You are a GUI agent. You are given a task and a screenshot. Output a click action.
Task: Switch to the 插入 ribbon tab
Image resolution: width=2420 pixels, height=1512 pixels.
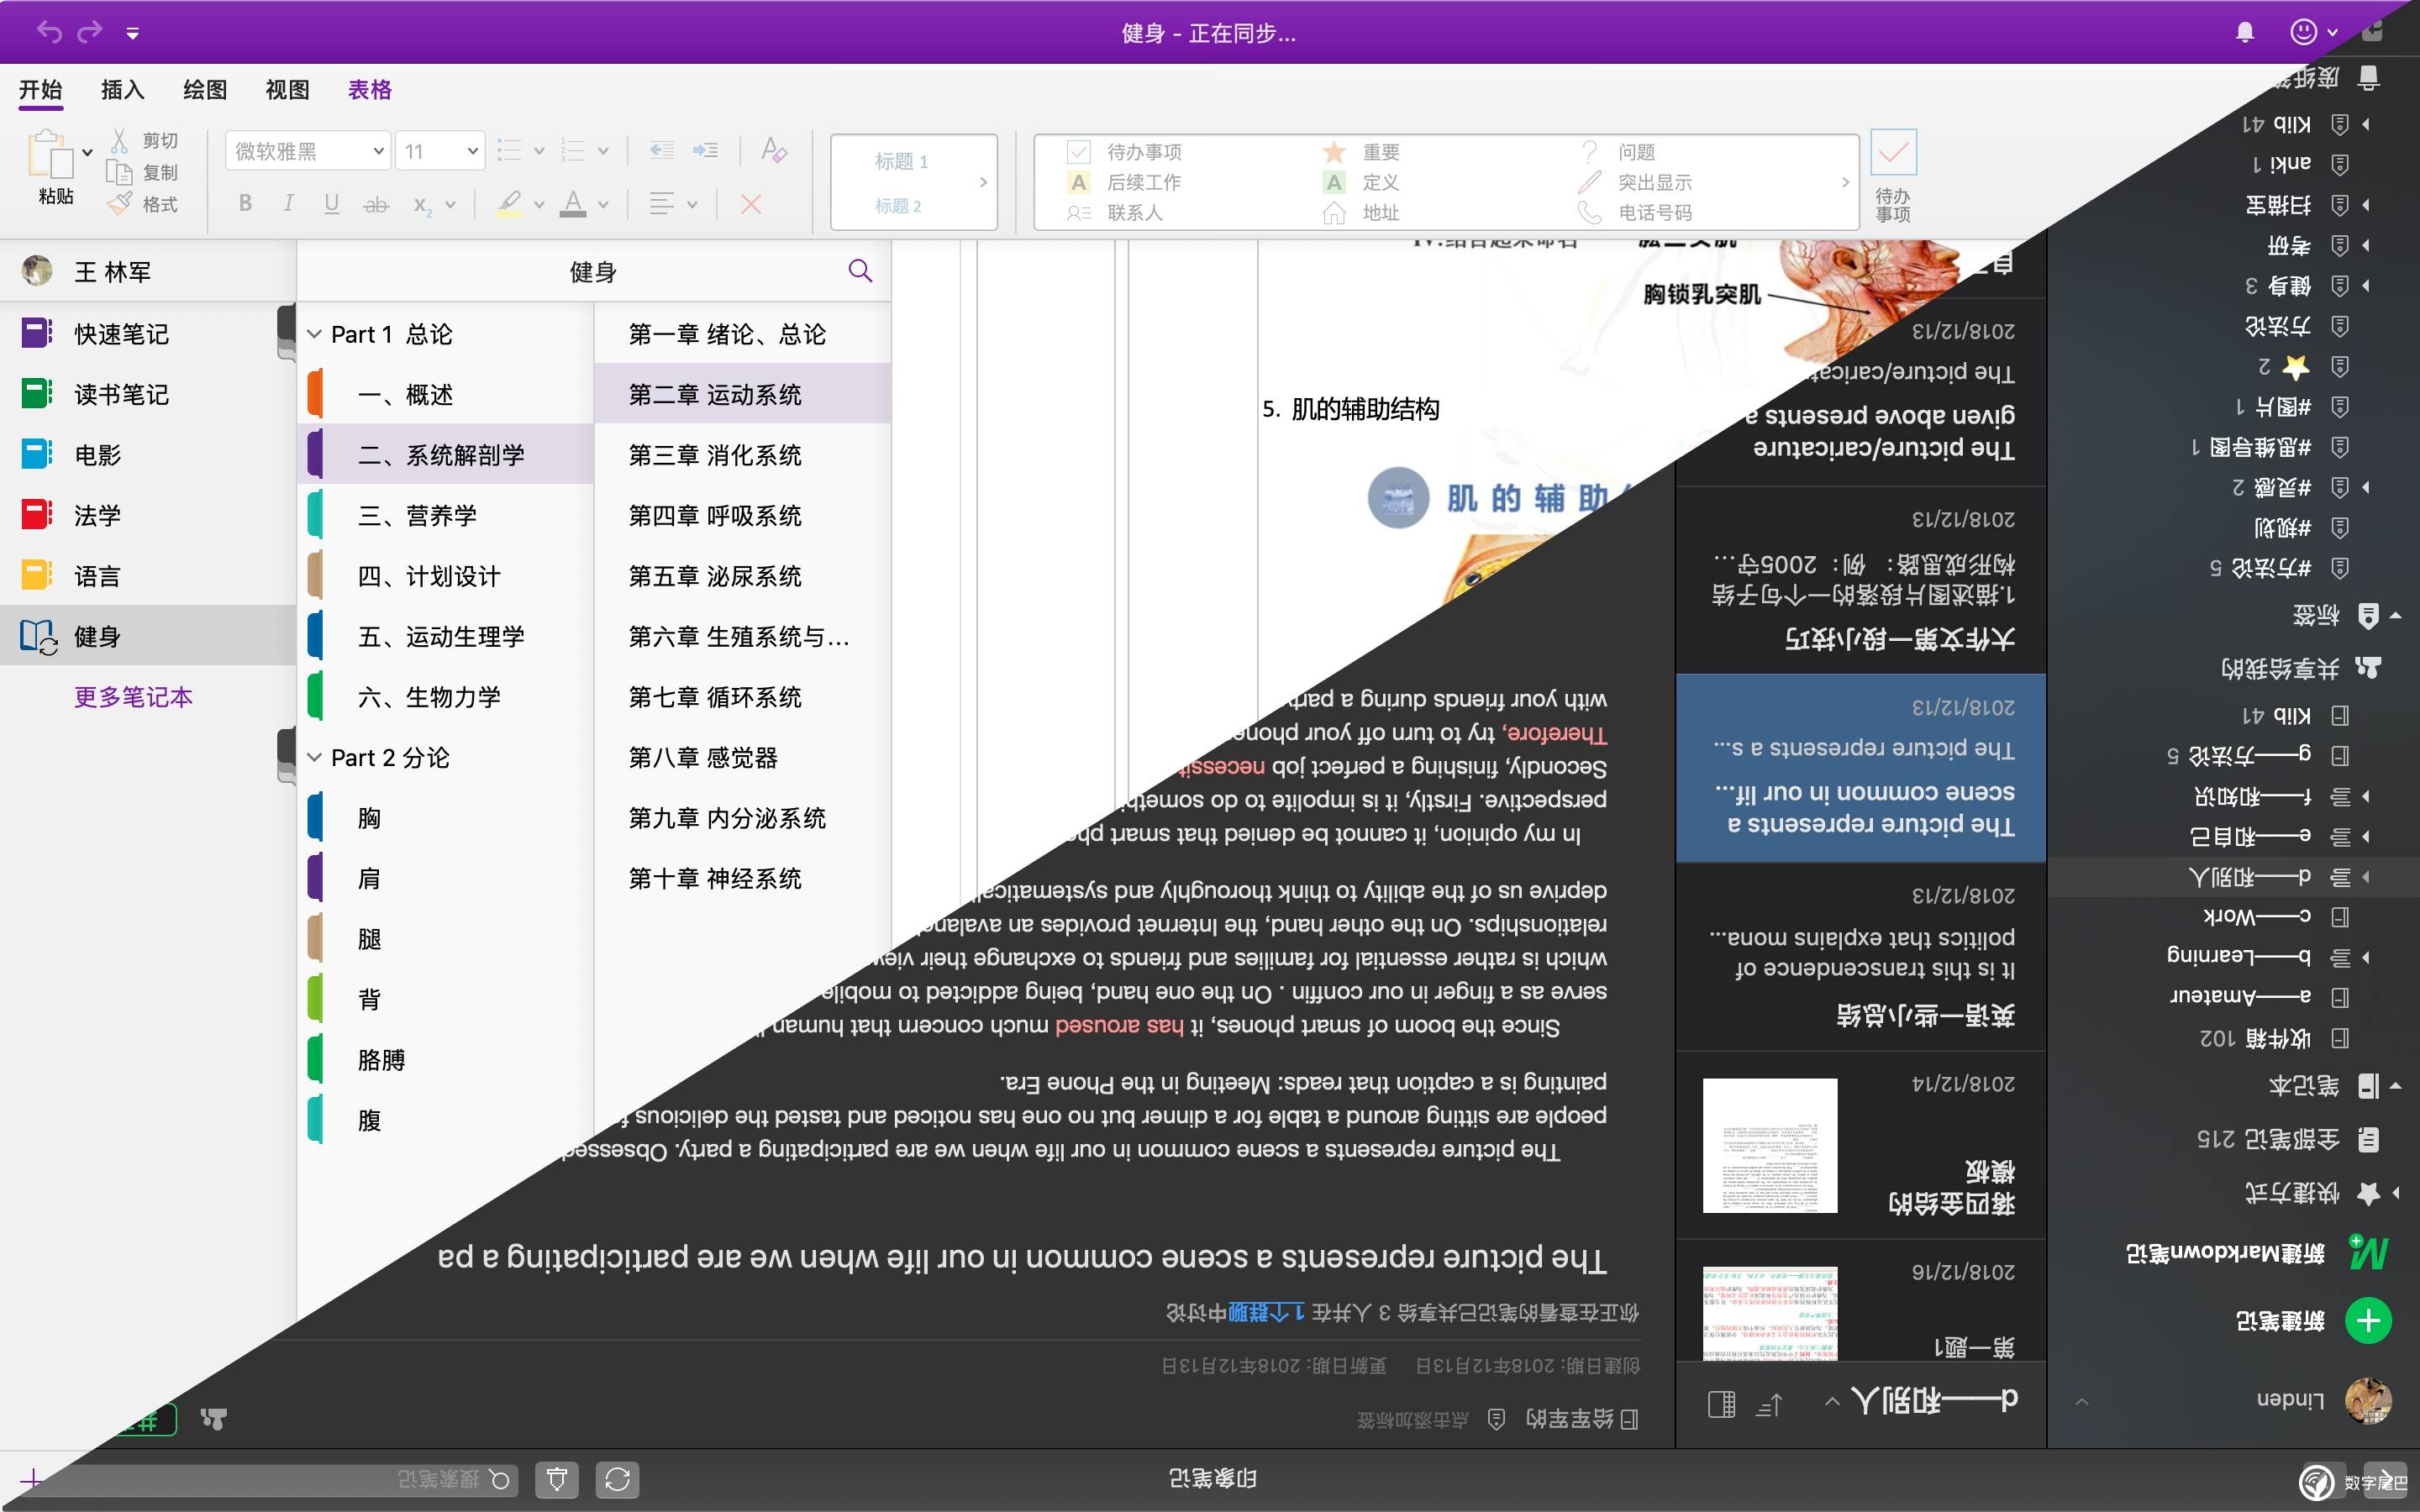coord(123,90)
